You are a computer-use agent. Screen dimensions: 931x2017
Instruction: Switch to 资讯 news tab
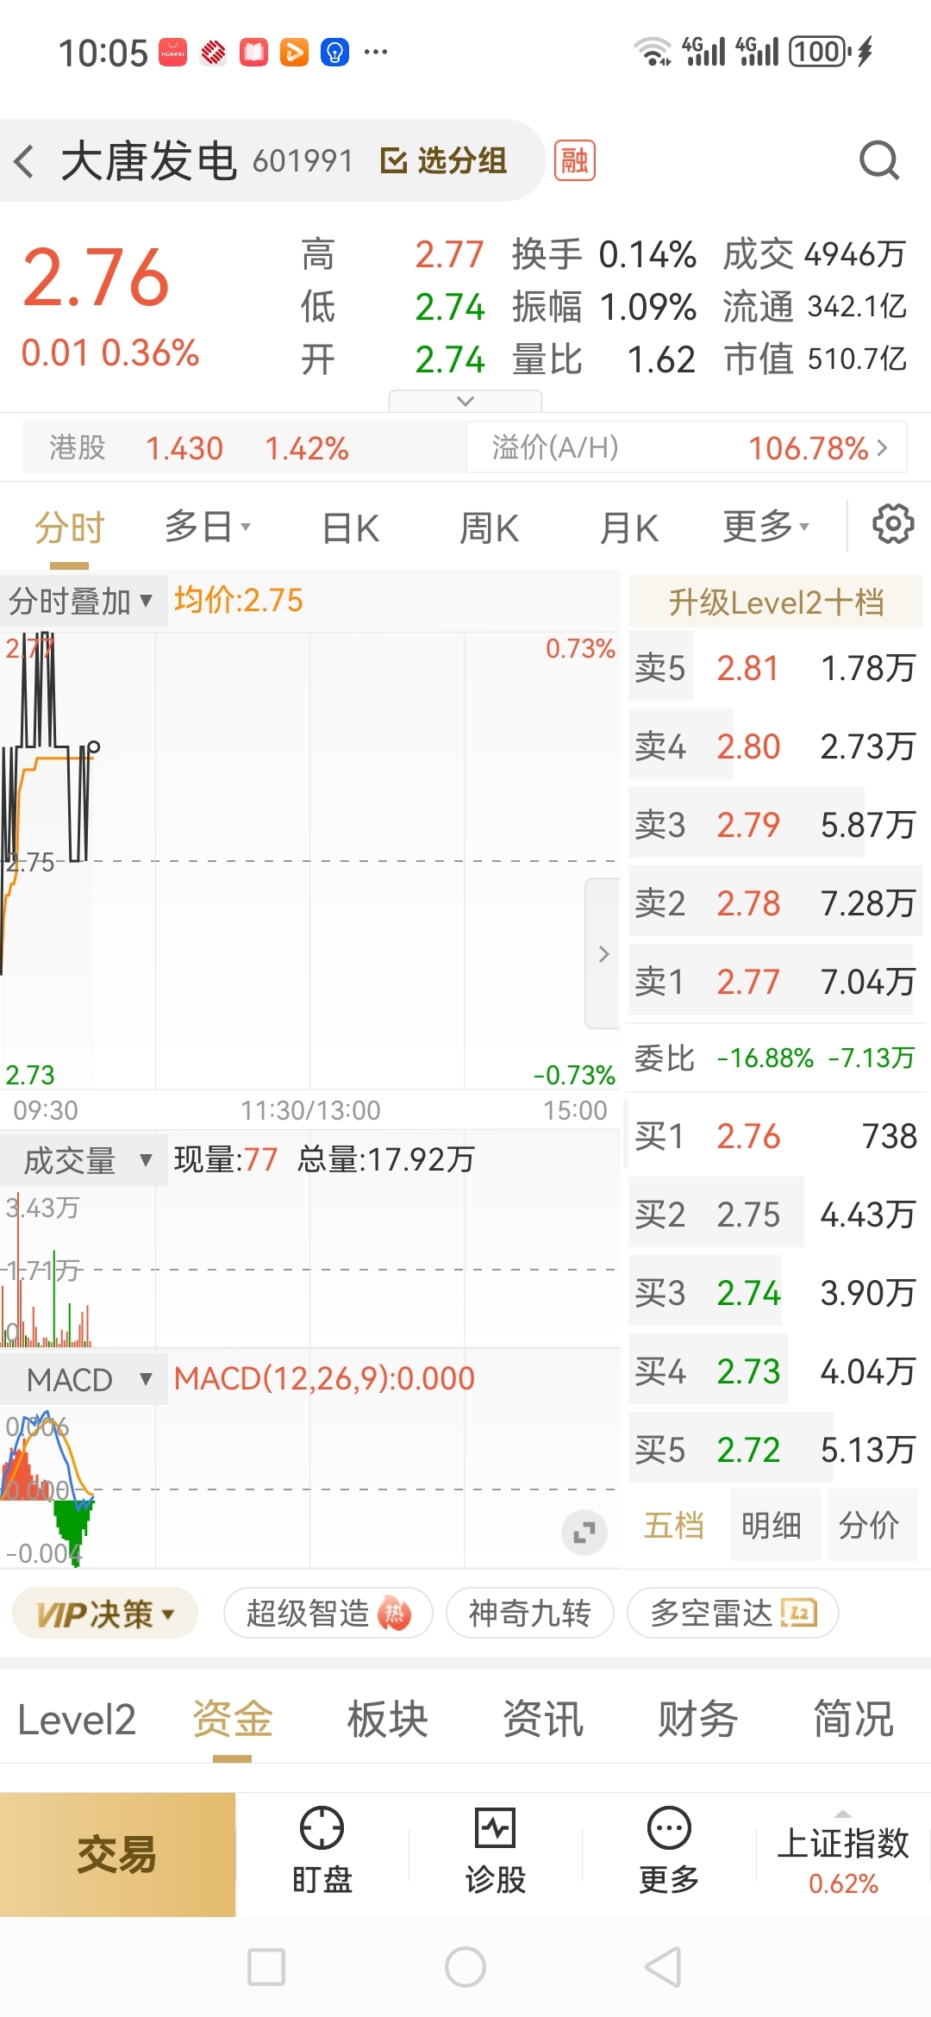[543, 1720]
